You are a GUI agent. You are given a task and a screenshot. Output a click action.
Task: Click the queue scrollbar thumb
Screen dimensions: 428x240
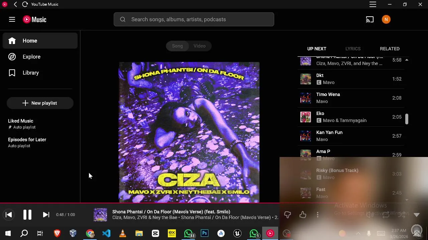[407, 119]
